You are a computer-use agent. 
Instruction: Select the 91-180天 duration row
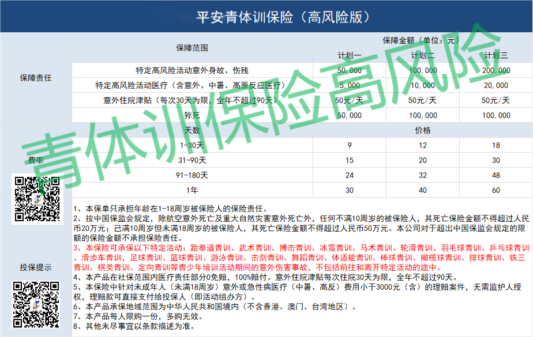pos(192,175)
